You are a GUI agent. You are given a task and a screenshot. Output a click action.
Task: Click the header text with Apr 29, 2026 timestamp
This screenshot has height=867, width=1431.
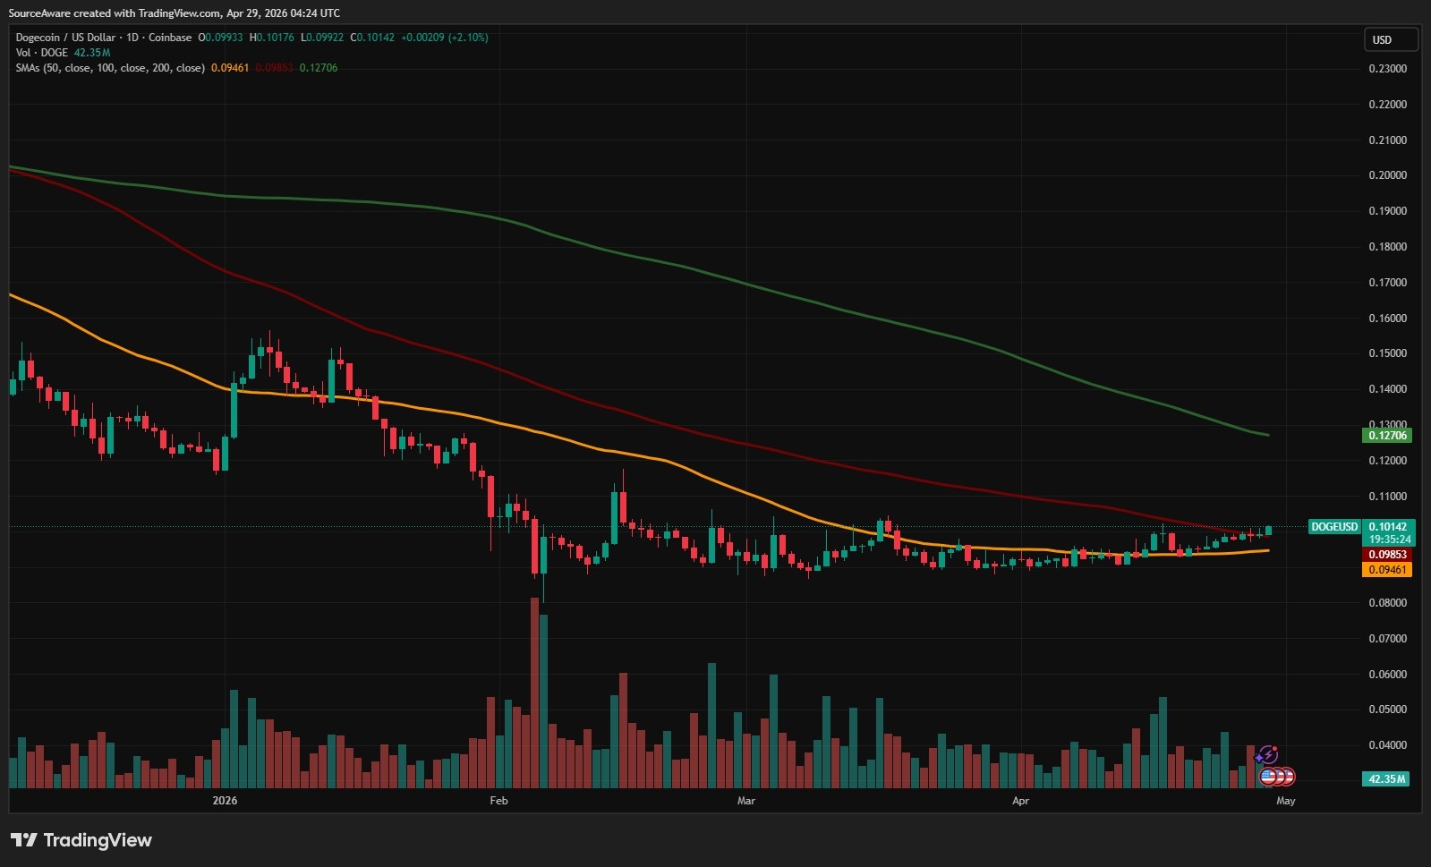pos(175,13)
